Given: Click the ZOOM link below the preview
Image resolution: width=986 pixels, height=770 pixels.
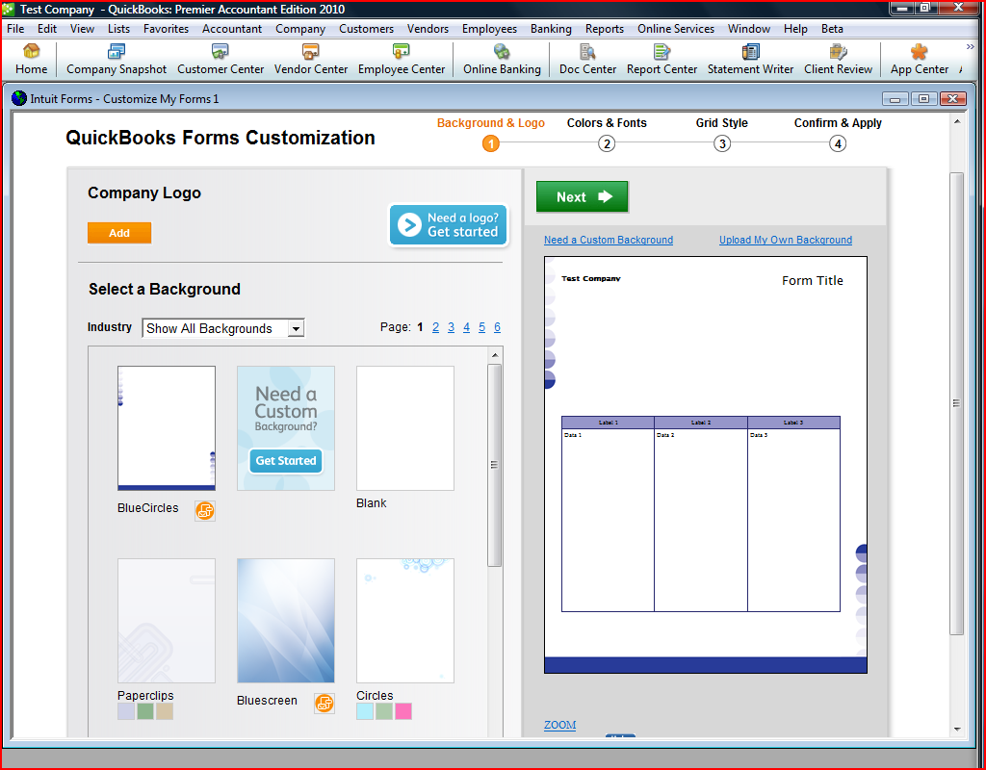Looking at the screenshot, I should [559, 725].
